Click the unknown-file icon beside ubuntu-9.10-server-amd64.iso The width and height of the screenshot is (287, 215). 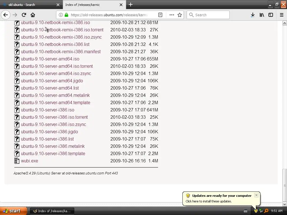click(17, 59)
